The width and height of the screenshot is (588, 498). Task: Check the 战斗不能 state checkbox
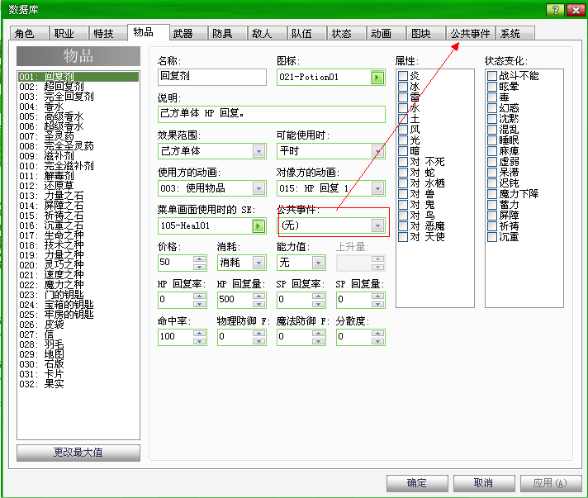click(x=492, y=76)
